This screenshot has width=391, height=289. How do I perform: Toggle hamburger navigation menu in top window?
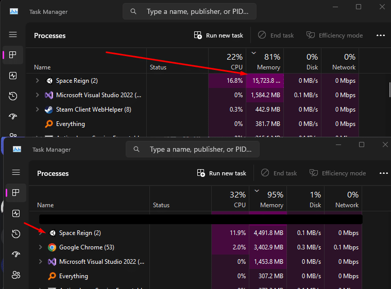13,34
